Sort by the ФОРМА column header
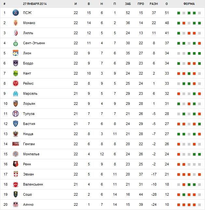The height and width of the screenshot is (210, 205). [189, 4]
